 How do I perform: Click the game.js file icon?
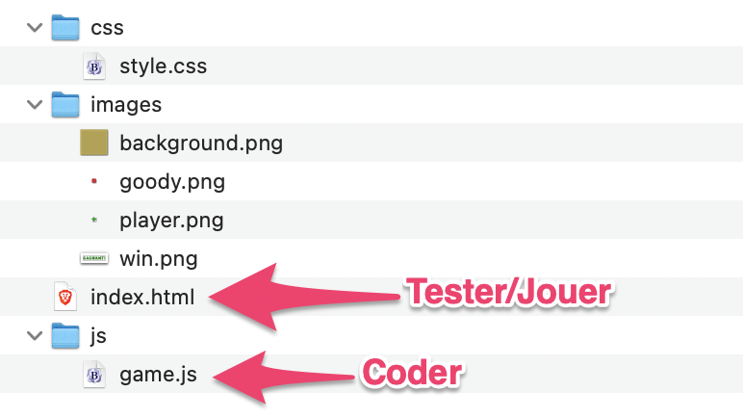(94, 374)
